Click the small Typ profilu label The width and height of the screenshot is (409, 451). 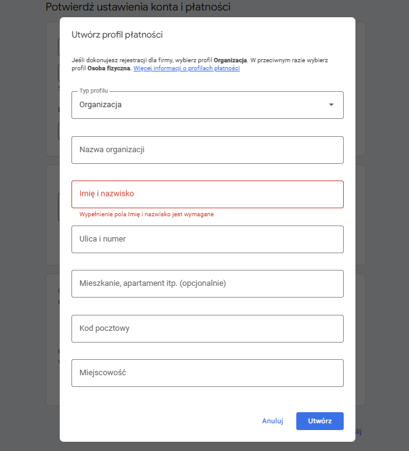[x=94, y=91]
